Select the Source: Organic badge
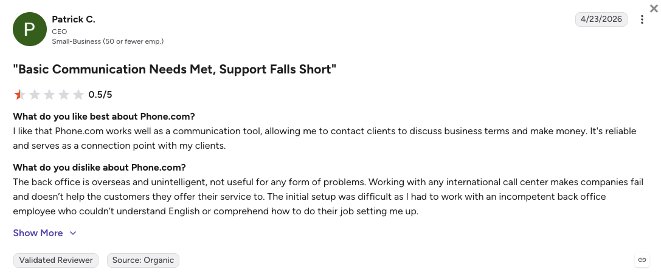The image size is (661, 275). click(143, 260)
